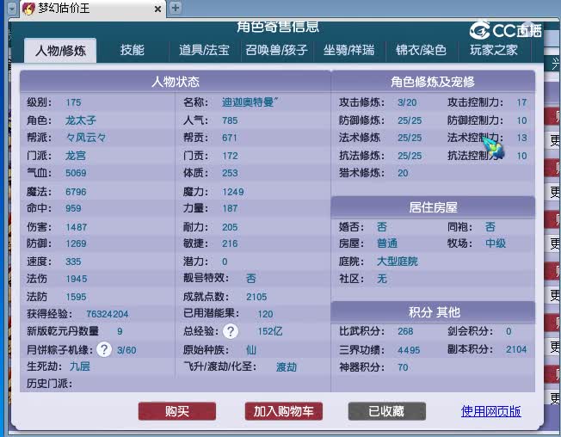Click the 加入购物车 button
This screenshot has height=437, width=561.
(284, 411)
